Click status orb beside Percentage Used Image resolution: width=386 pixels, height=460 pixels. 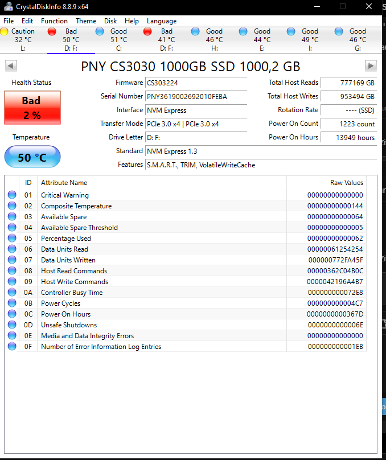[12, 238]
